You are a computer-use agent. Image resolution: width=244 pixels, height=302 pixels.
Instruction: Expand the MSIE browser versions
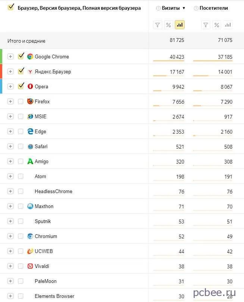click(10, 116)
